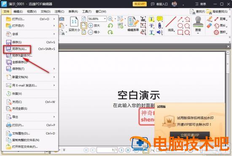Choose 关闭(C) entry

[x=30, y=102]
